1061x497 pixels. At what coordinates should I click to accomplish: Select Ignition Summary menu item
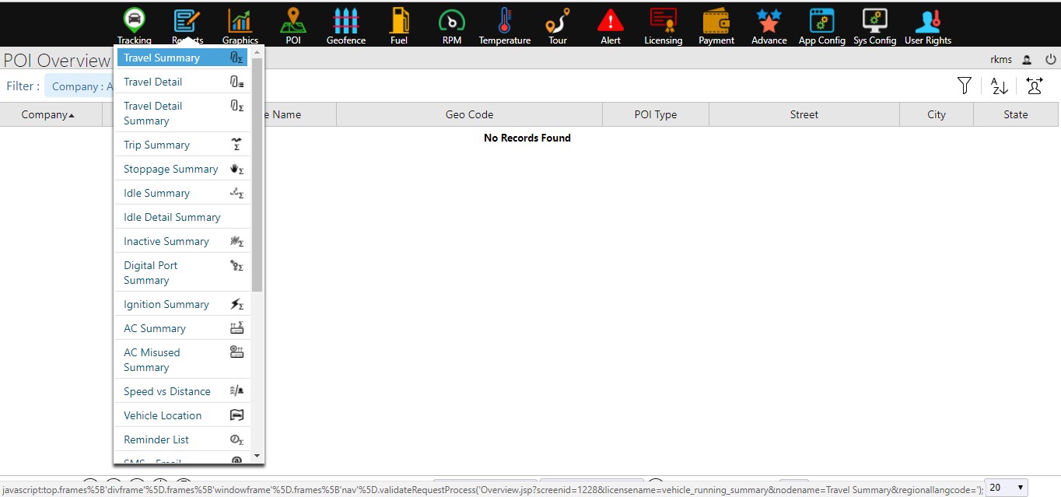click(x=166, y=304)
